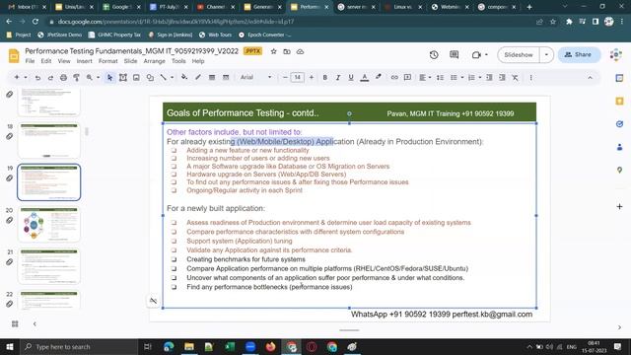
Task: Click the Print icon
Action: (x=63, y=77)
